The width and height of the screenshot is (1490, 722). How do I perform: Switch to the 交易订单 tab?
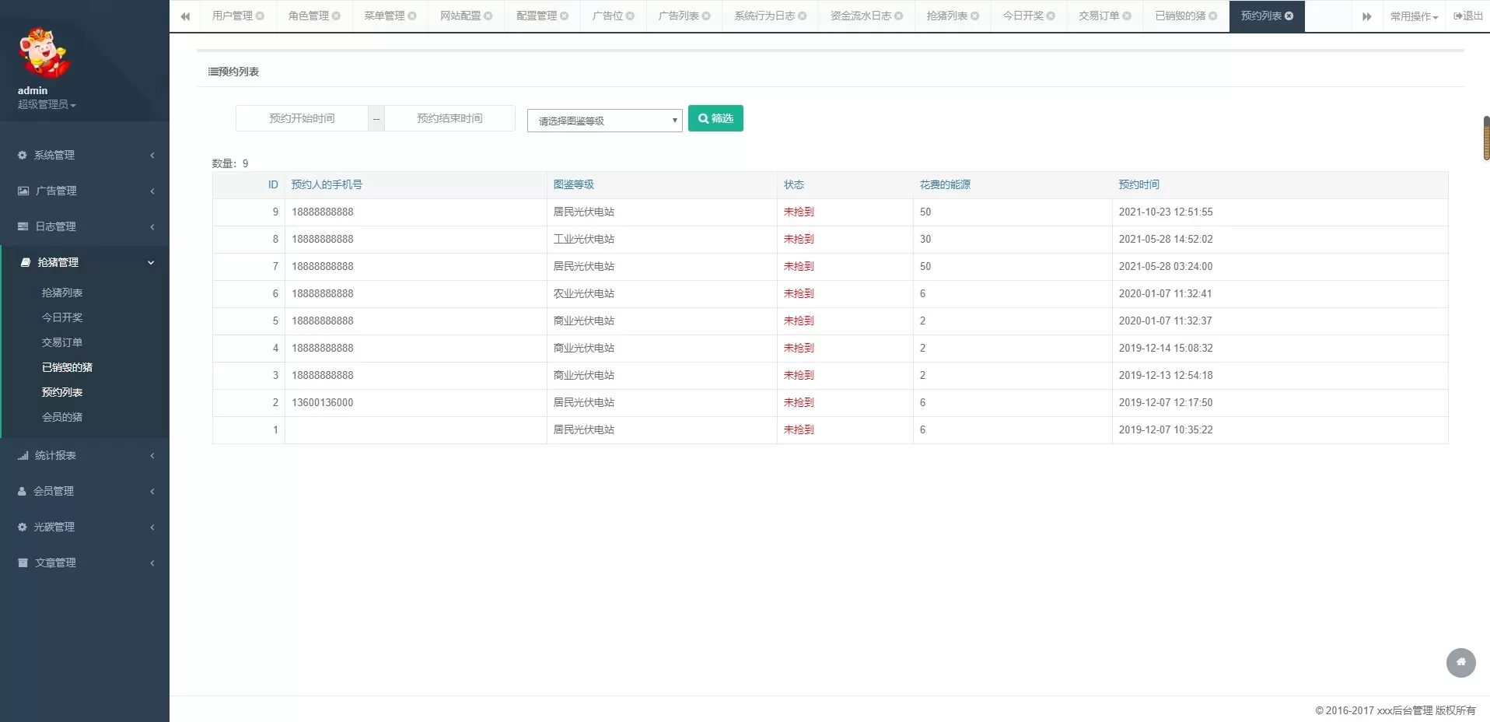(1098, 16)
